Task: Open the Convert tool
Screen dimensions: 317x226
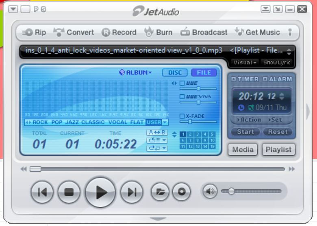Action: [x=74, y=33]
